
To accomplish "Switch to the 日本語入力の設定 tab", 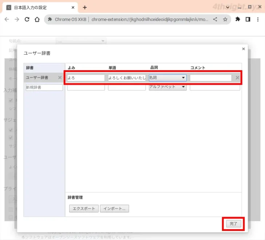I will (40, 7).
